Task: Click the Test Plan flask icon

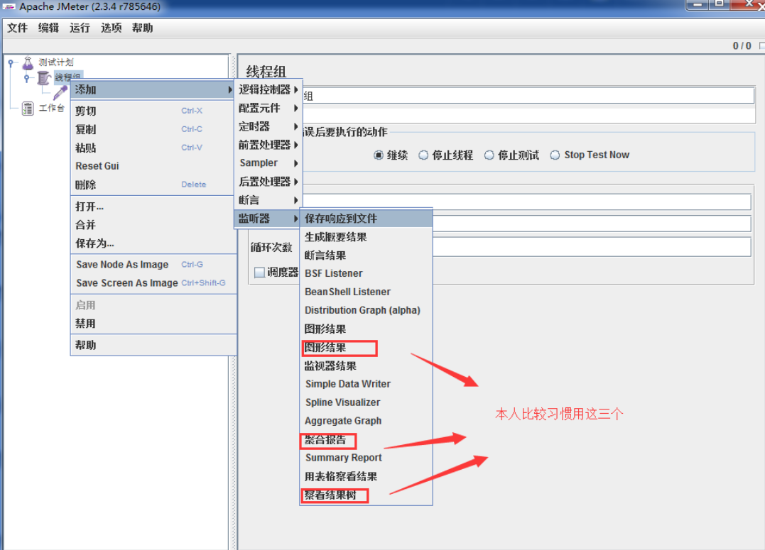Action: click(28, 63)
